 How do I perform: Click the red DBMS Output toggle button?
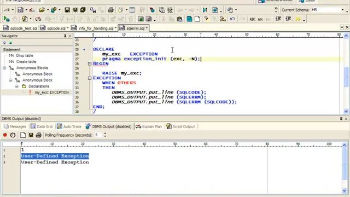pyautogui.click(x=5, y=135)
